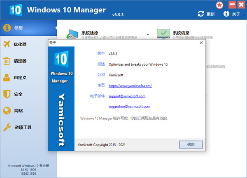Click the person icon for 自定义
247x178 pixels.
(7, 78)
